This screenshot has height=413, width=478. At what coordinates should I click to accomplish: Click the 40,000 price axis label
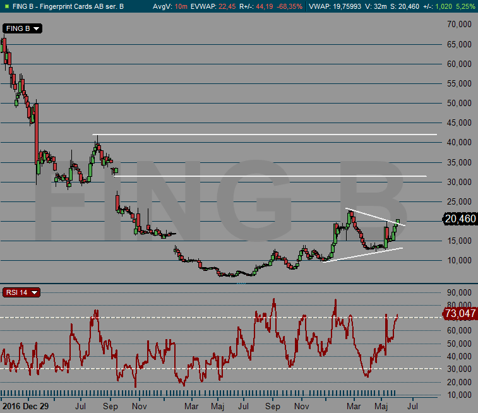(x=459, y=142)
